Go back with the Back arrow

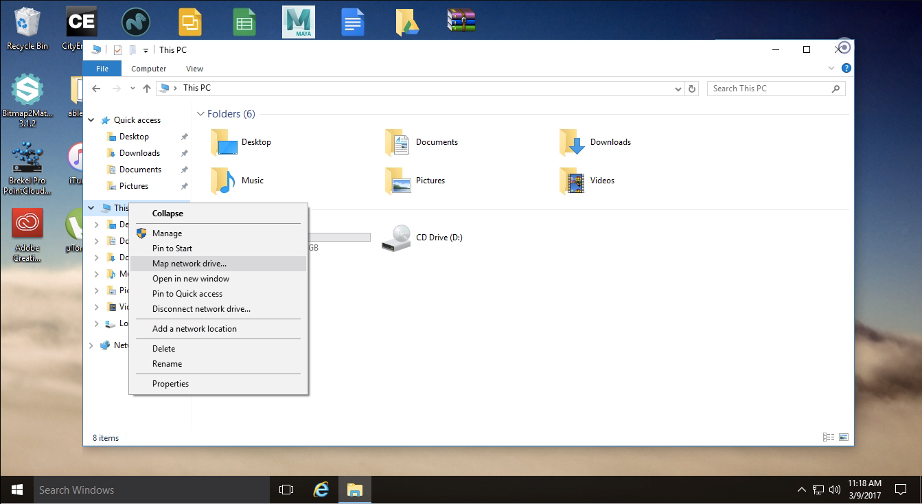point(96,89)
